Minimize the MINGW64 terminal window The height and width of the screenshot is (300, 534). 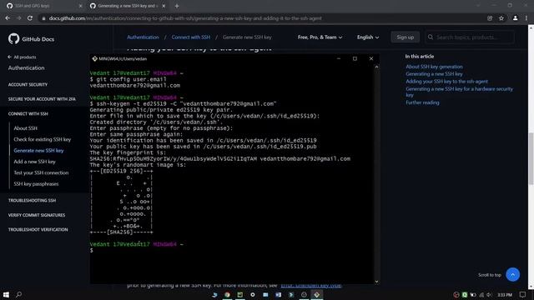(x=339, y=58)
